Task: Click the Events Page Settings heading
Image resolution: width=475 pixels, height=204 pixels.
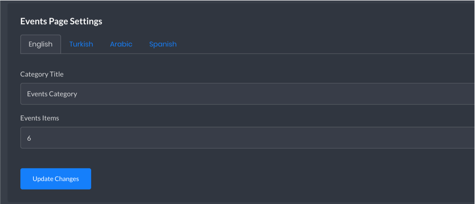Action: [x=61, y=21]
